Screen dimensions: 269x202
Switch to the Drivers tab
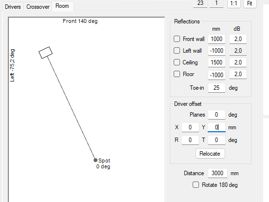click(x=13, y=7)
